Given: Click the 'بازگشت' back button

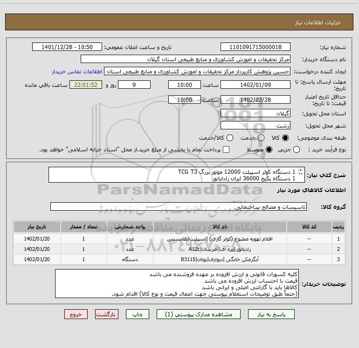Looking at the screenshot, I should pyautogui.click(x=107, y=314).
